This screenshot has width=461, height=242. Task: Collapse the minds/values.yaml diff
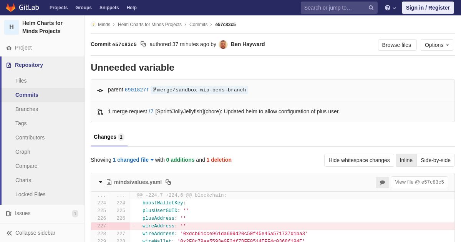tap(101, 182)
